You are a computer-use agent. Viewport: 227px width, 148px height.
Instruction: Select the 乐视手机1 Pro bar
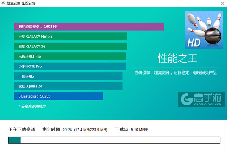coord(70,56)
